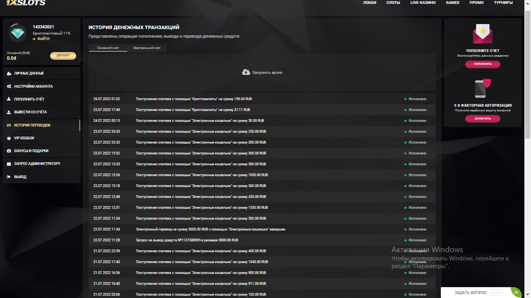Click the payment entry for 911.00 RUB

coord(201,284)
